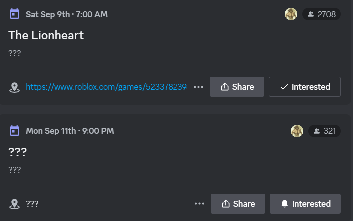The image size is (353, 221).
Task: Click the creator avatar on the ??? event
Action: 297,131
